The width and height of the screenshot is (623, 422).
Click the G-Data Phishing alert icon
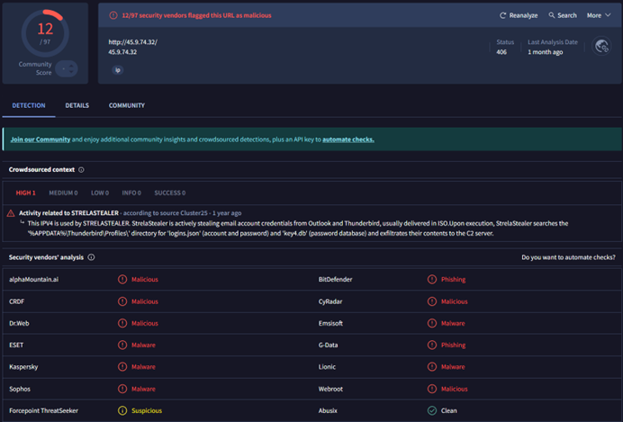432,345
